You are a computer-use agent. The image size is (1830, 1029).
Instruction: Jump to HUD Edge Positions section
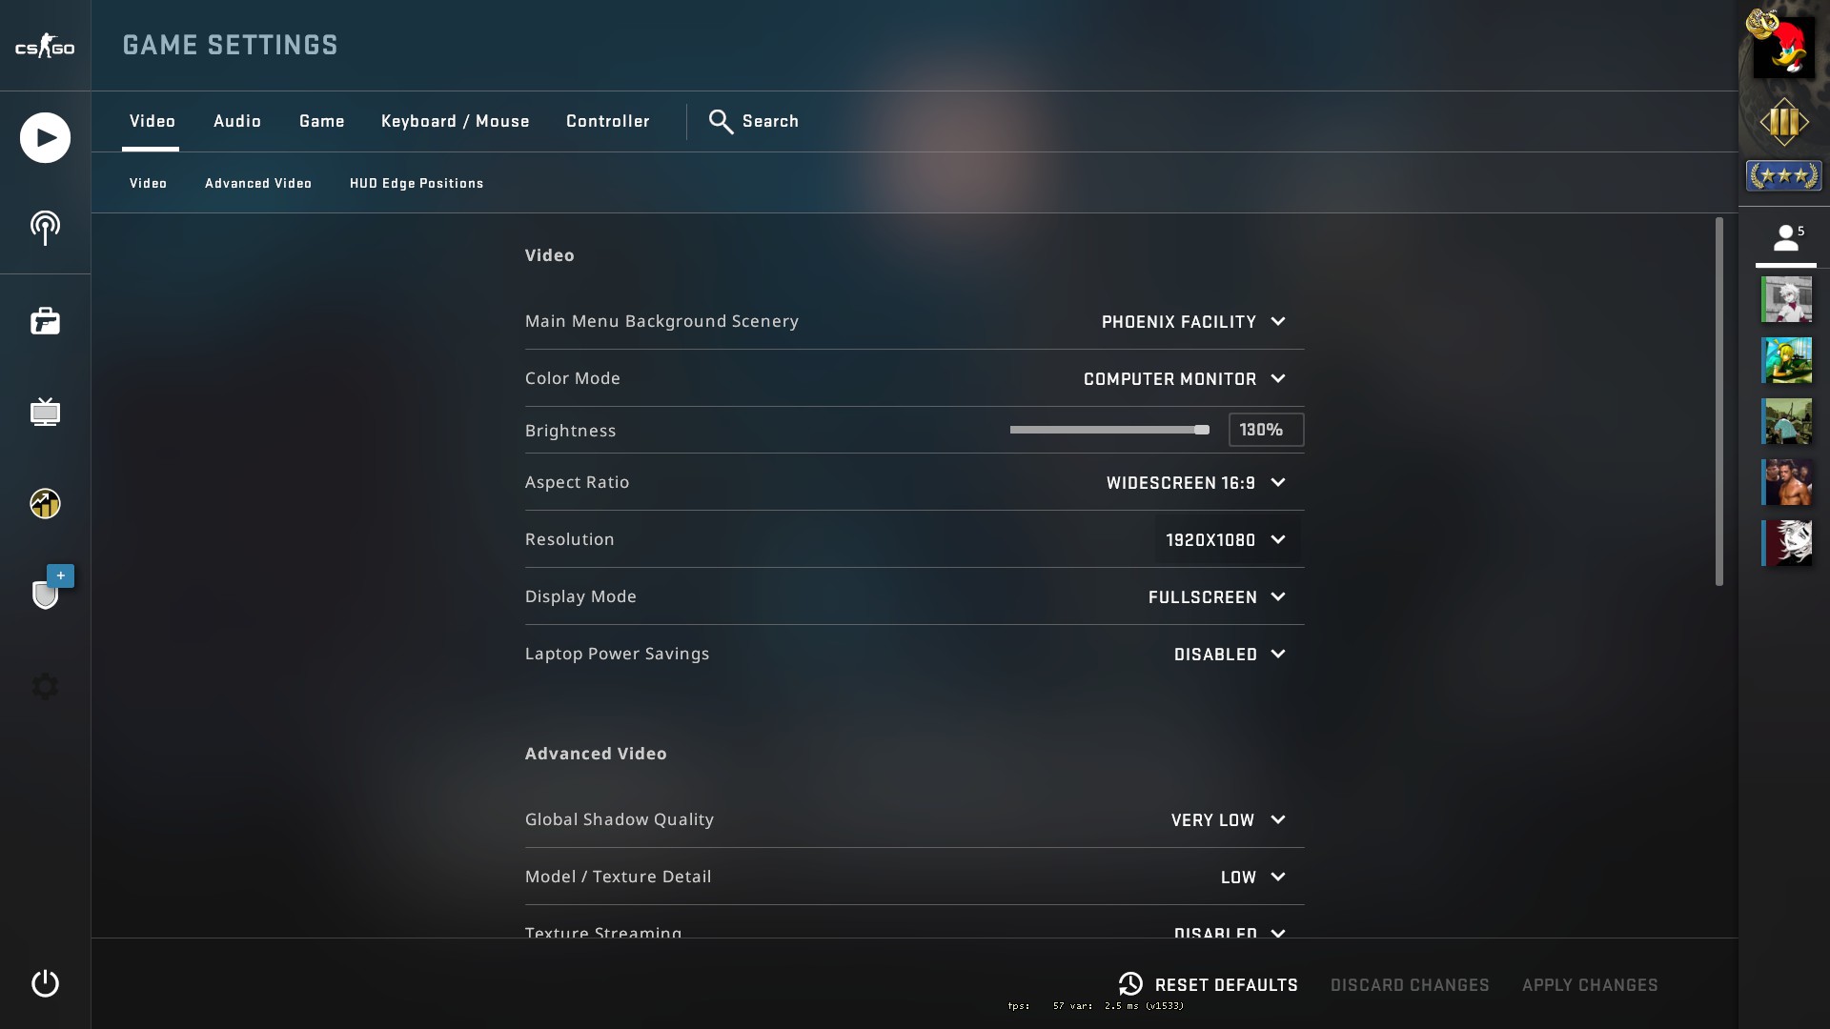pyautogui.click(x=417, y=183)
